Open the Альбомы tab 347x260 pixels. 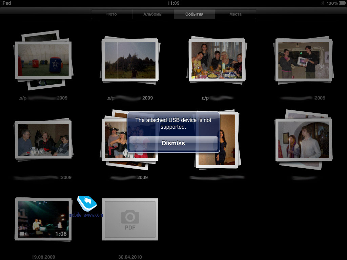coord(153,14)
